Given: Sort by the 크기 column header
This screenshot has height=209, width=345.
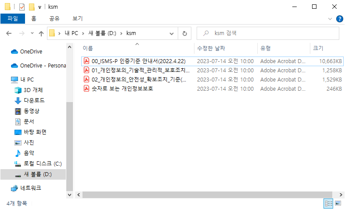Looking at the screenshot, I should click(327, 48).
